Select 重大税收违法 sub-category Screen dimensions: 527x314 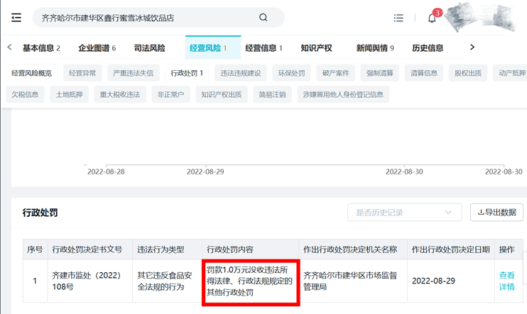coord(120,94)
